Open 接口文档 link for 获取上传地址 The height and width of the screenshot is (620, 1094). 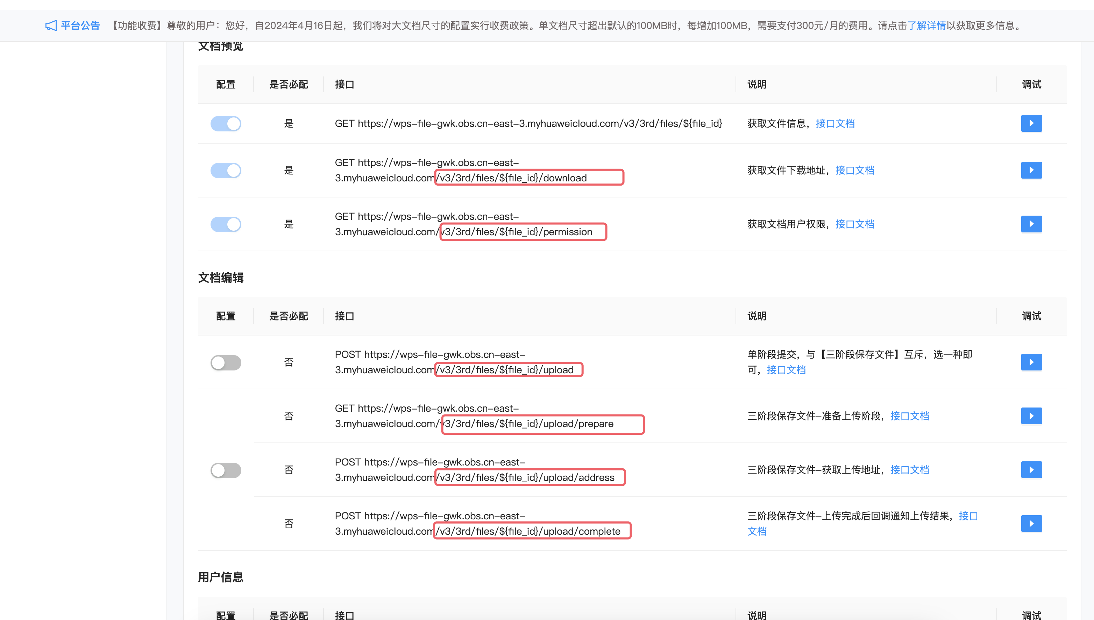point(910,470)
